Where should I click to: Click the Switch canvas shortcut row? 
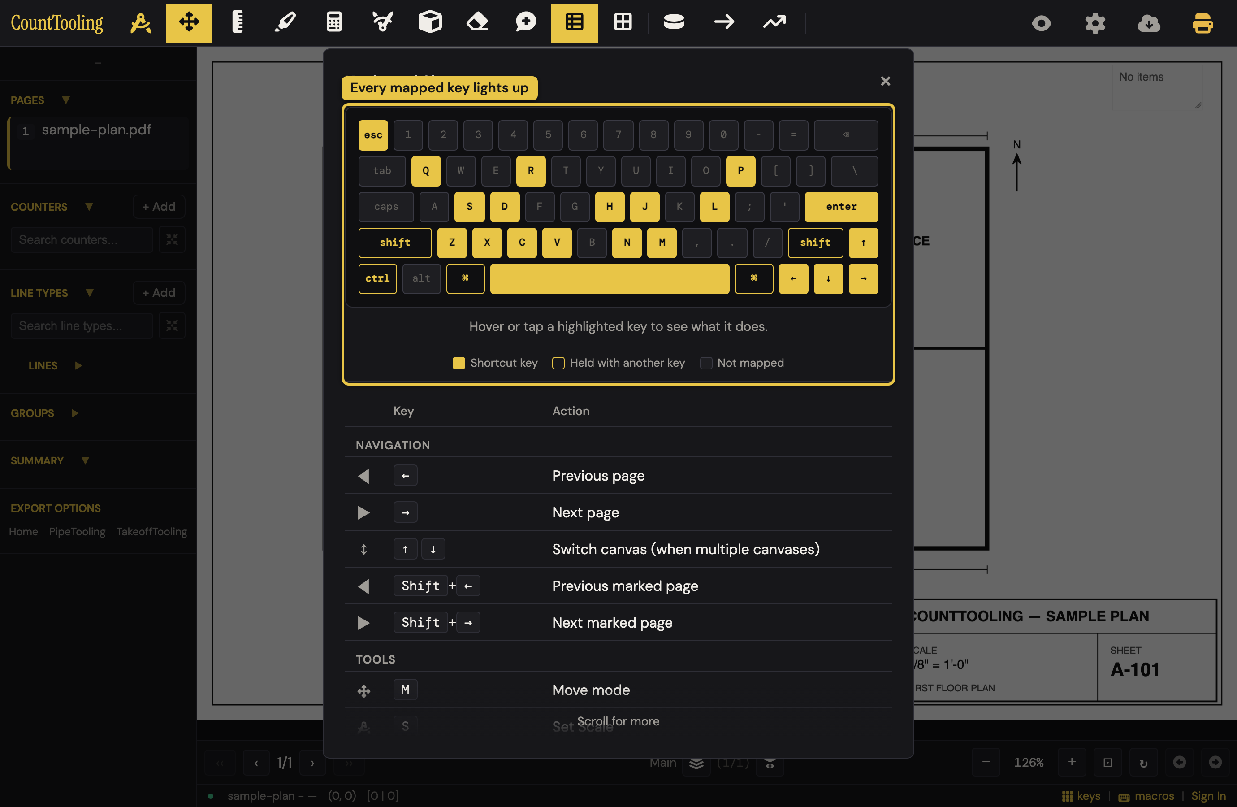click(618, 549)
